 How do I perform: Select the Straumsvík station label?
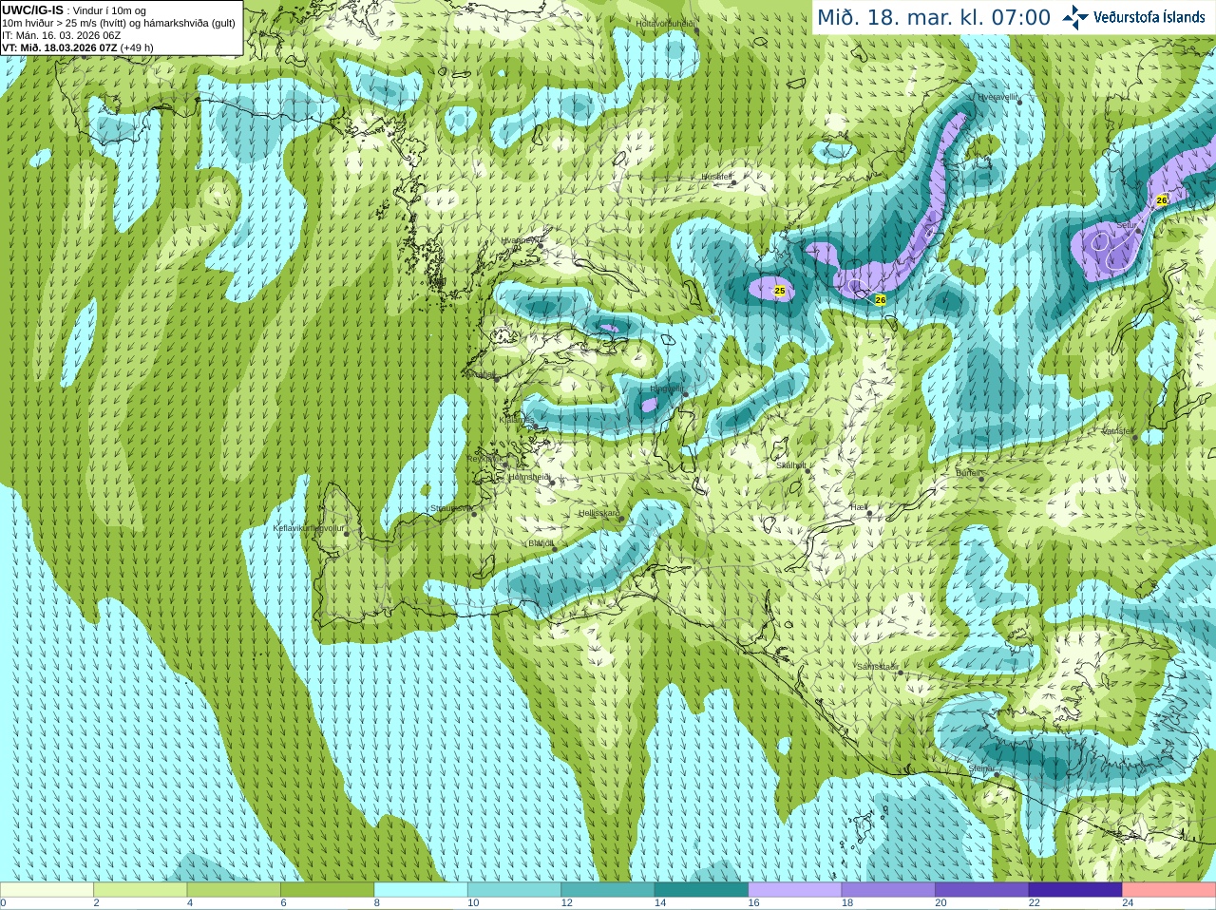[x=449, y=508]
